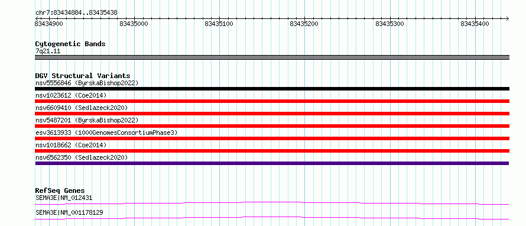Click the gray 7q21.11 cytogenetic band bar
Screen dimensions: 526x226
272,57
